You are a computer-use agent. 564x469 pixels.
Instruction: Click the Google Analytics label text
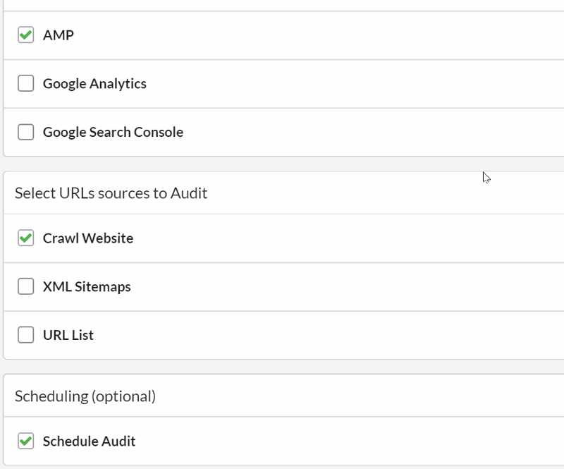coord(94,83)
